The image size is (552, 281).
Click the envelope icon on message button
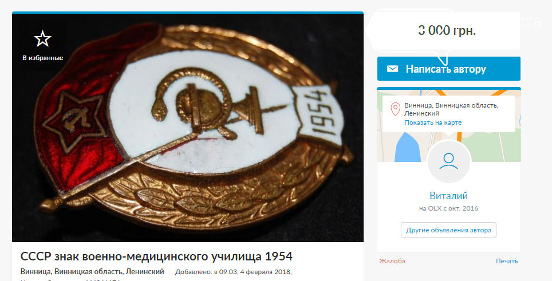(x=392, y=69)
